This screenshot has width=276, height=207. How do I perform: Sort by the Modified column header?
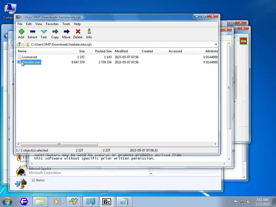(127, 51)
